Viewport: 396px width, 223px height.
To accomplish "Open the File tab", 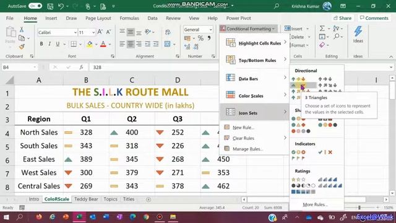I will [10, 18].
